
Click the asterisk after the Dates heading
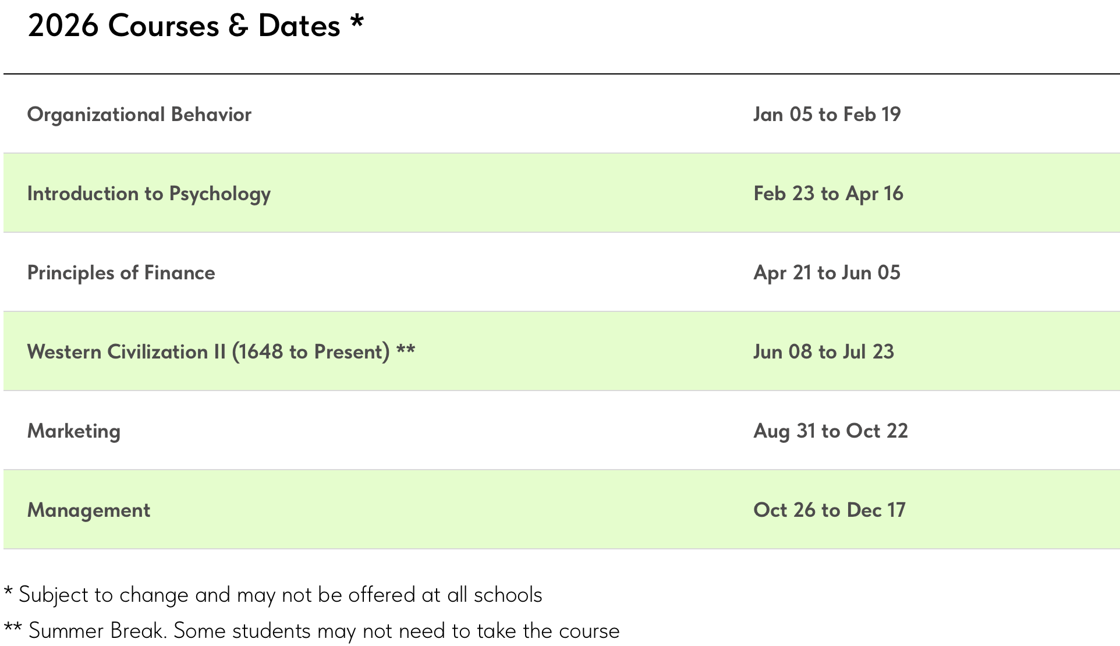click(x=357, y=22)
